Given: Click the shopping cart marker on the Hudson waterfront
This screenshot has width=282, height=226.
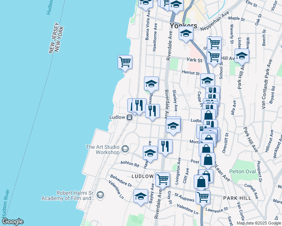Looking at the screenshot, I should click(125, 61).
